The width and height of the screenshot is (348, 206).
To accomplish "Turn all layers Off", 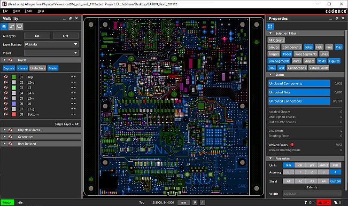I will [65, 36].
